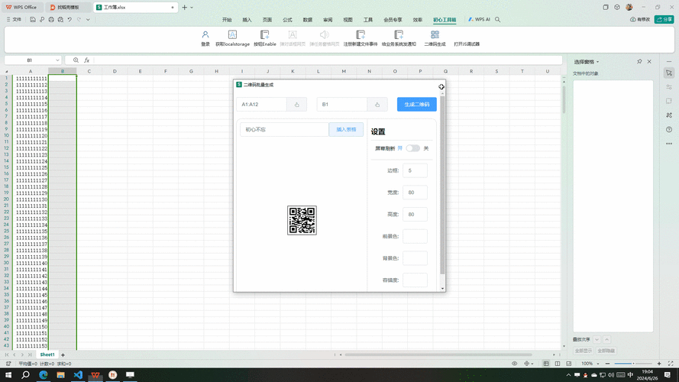Viewport: 679px width, 382px height.
Task: Add a new sheet with the plus button
Action: (x=63, y=355)
